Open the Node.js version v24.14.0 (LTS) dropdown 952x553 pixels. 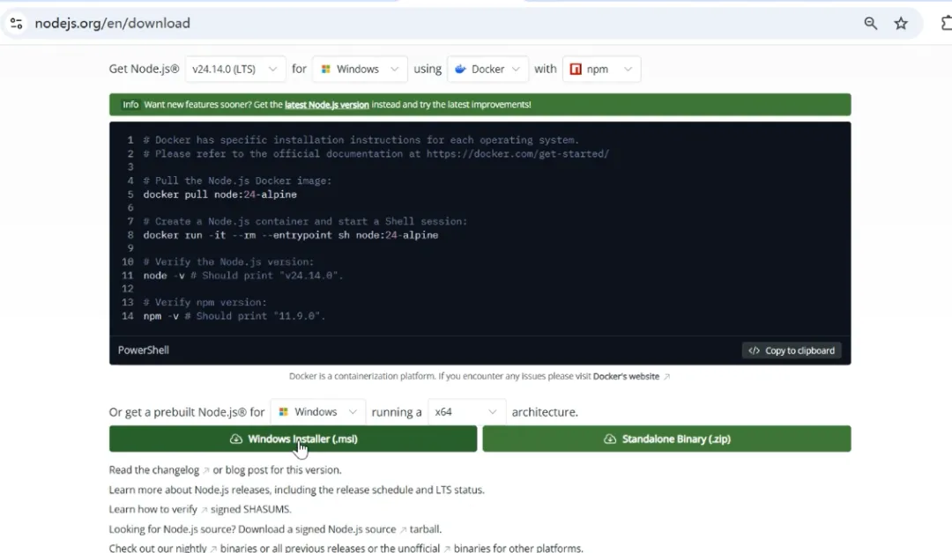tap(235, 69)
